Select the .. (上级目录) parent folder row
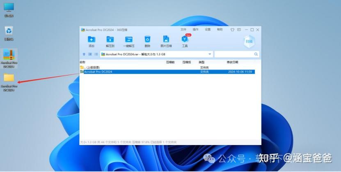Screen dimensions: 341x172 [167, 67]
